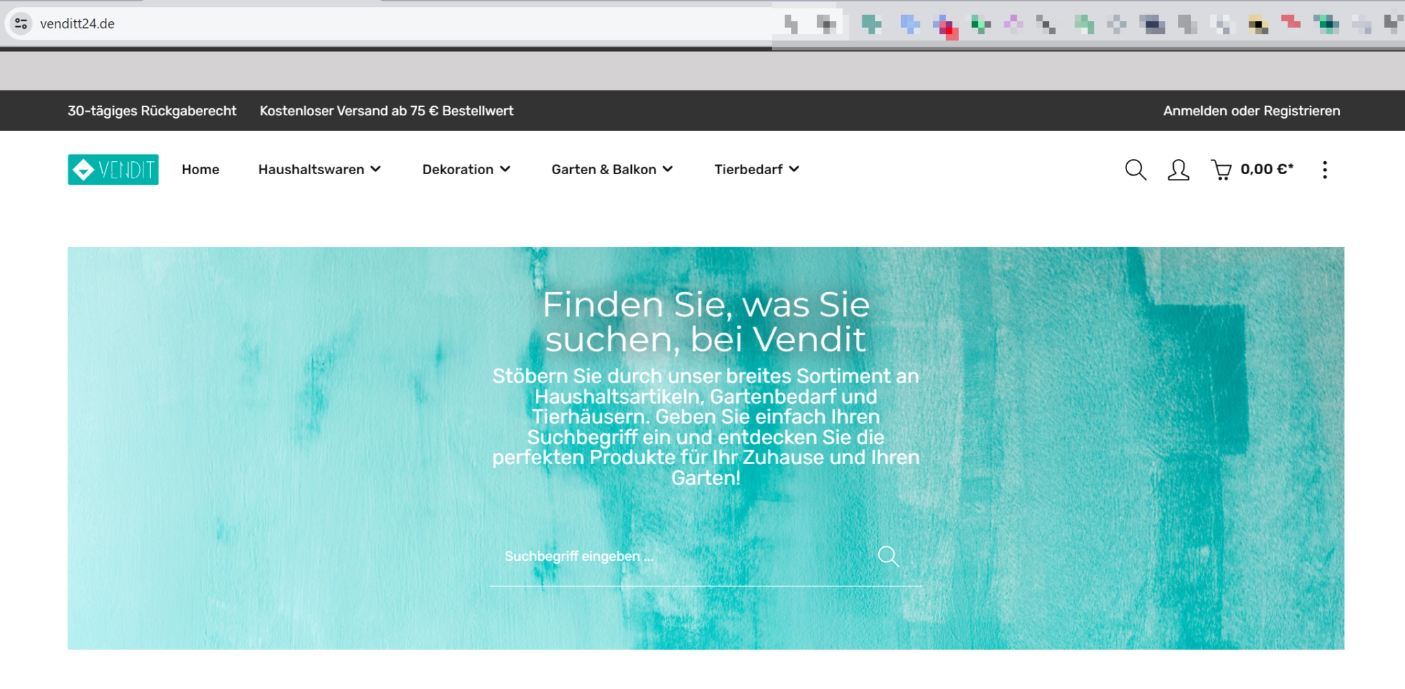Viewport: 1405px width, 689px height.
Task: Click the 'Stöbern Sie durch' banner description
Action: click(x=706, y=426)
